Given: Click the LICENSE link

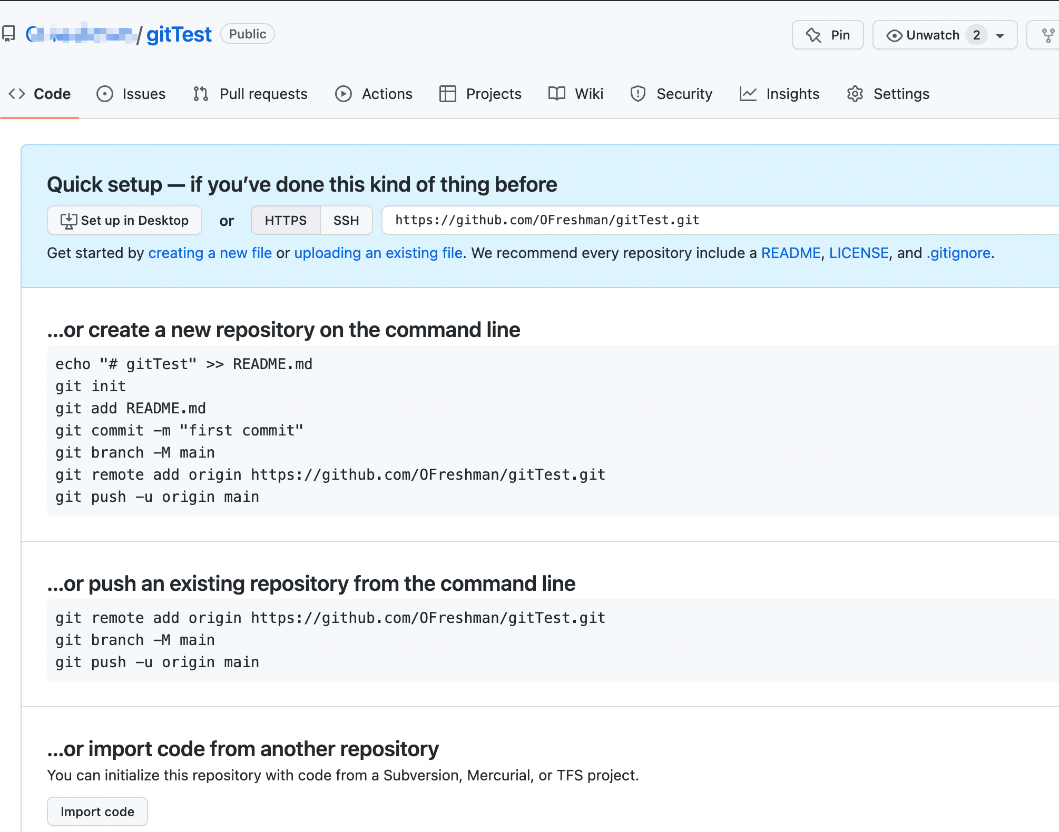Looking at the screenshot, I should [x=859, y=253].
